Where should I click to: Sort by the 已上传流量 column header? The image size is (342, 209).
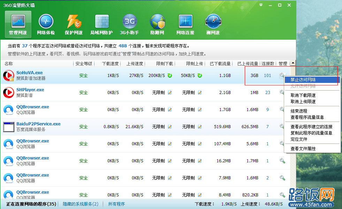click(x=248, y=64)
